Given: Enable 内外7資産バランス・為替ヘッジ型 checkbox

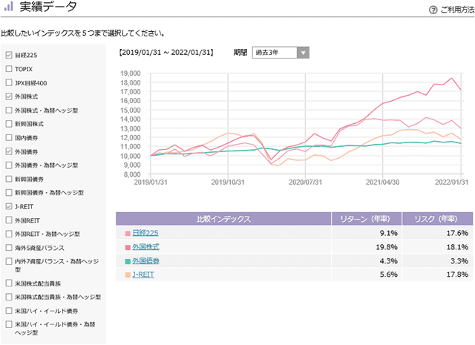Looking at the screenshot, I should 9,261.
